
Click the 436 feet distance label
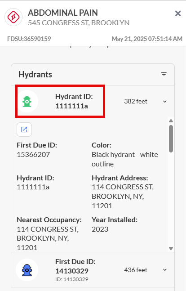click(136, 270)
